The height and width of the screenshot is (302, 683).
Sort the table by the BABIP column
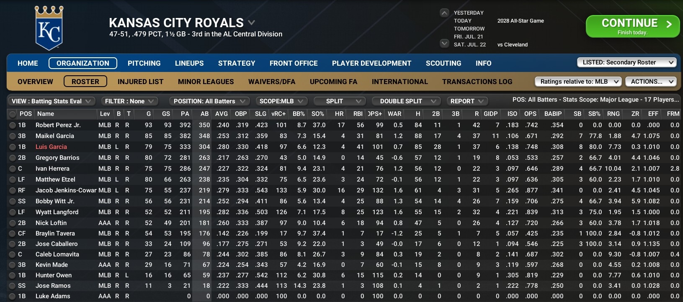click(x=553, y=114)
